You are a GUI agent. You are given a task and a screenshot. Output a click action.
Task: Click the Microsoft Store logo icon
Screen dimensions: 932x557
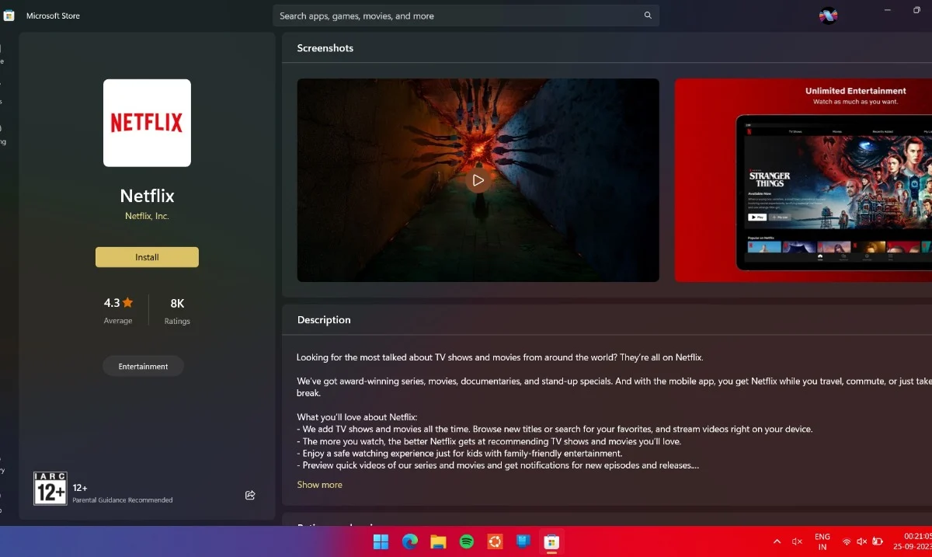click(x=9, y=16)
